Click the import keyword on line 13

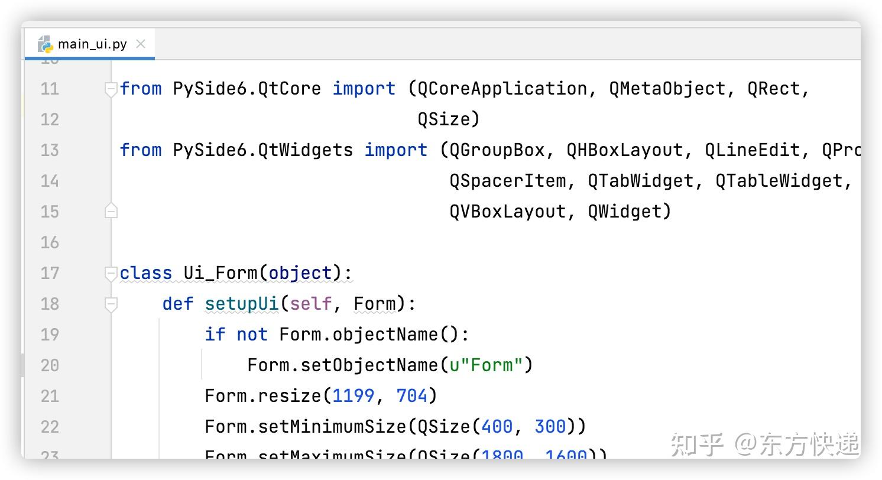[x=395, y=150]
